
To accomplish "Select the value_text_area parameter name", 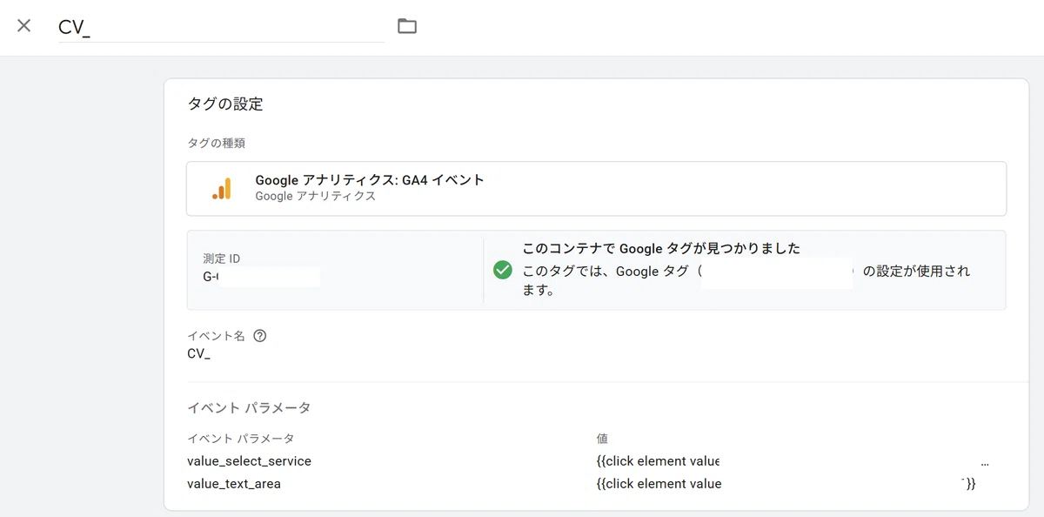I will (x=234, y=484).
